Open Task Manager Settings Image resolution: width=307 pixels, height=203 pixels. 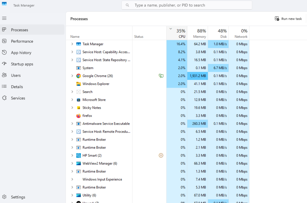tap(18, 197)
